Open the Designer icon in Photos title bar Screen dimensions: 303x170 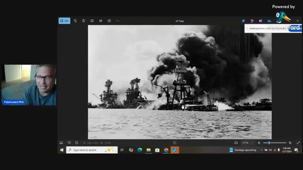[252, 21]
